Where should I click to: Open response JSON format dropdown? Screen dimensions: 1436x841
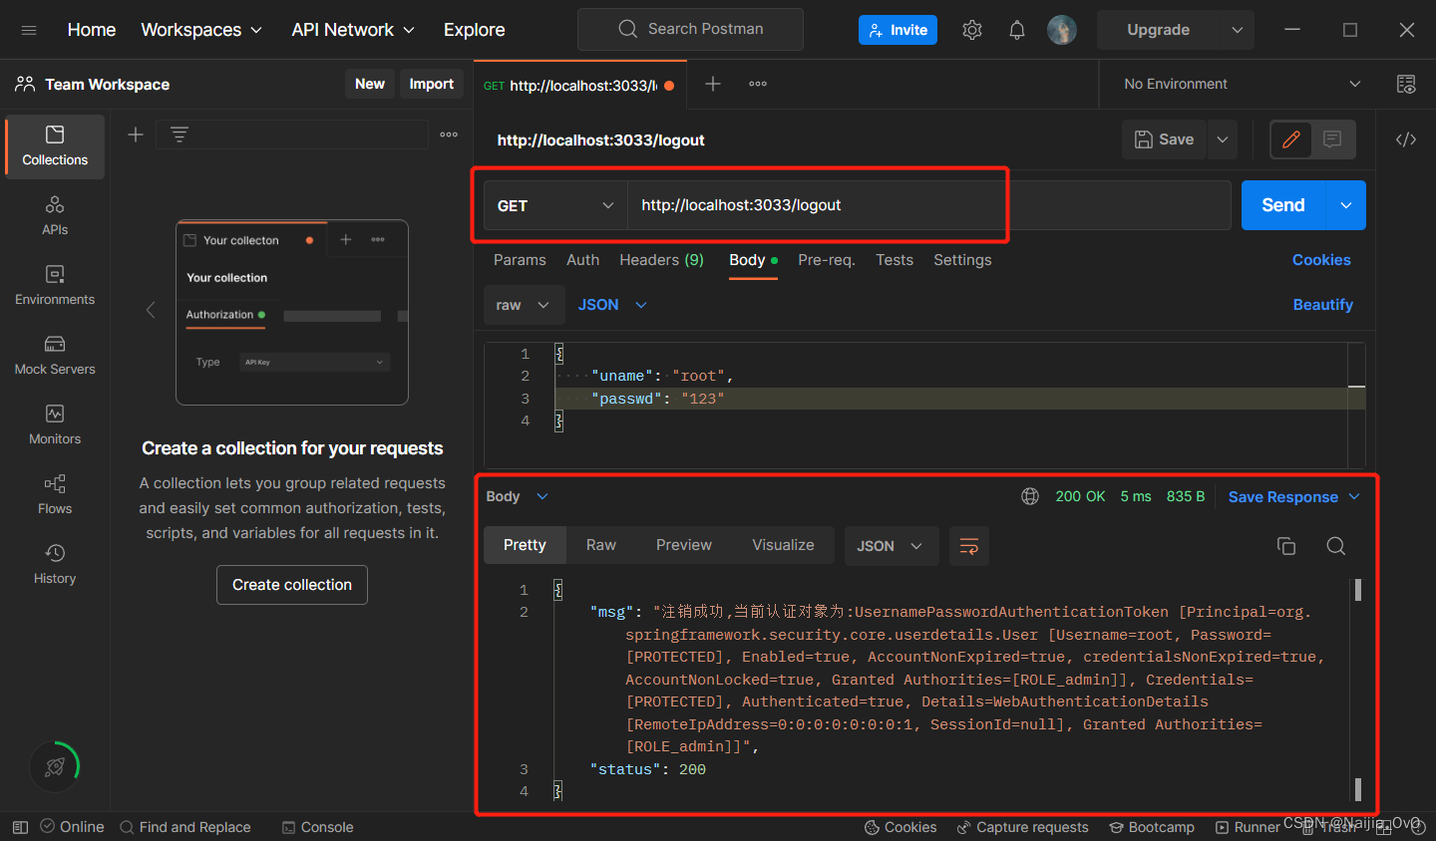(891, 546)
